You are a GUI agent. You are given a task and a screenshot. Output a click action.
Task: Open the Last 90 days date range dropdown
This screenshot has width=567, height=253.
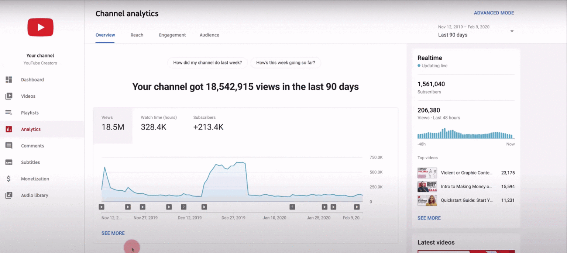[x=453, y=35]
